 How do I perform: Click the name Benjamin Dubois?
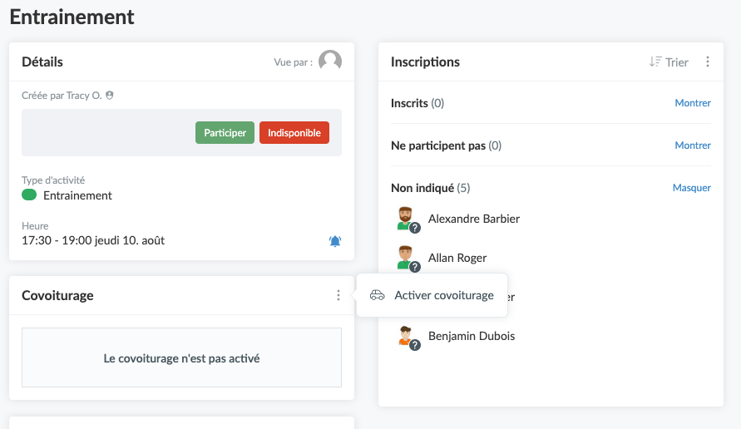471,337
